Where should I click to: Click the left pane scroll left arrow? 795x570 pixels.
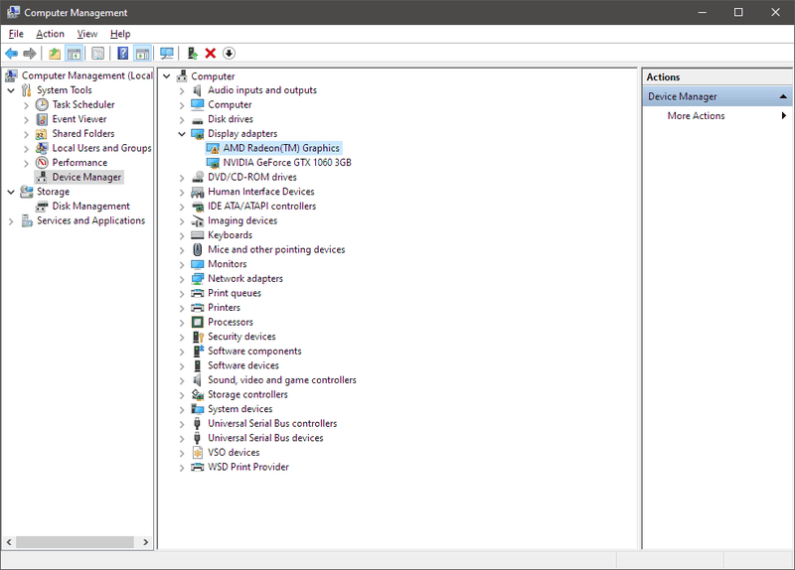coord(9,542)
